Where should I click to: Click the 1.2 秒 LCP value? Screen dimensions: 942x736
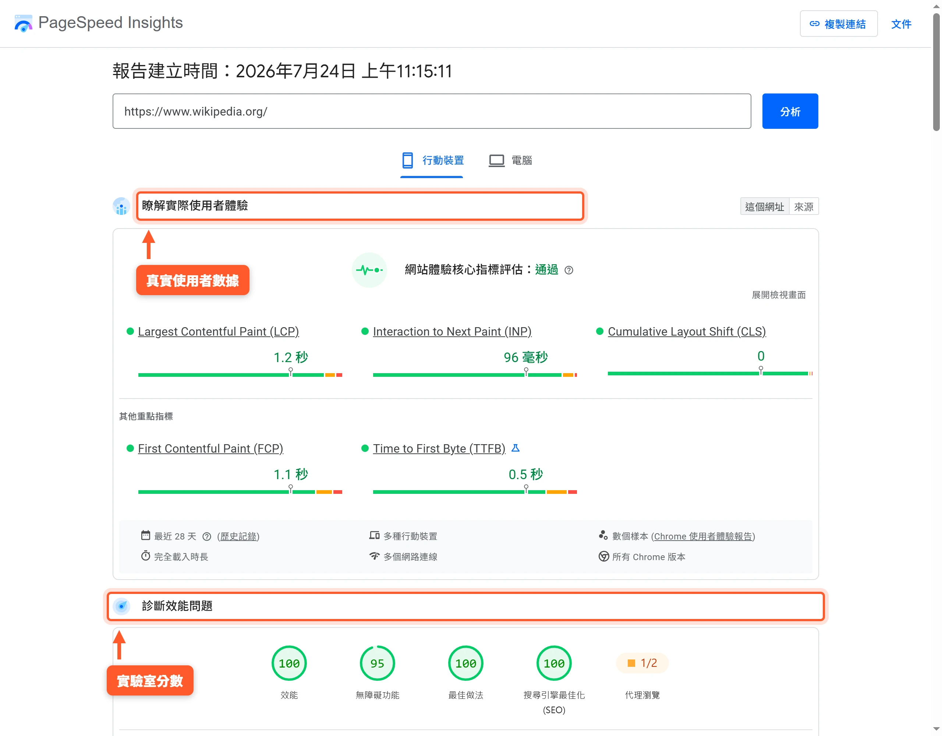(x=291, y=357)
